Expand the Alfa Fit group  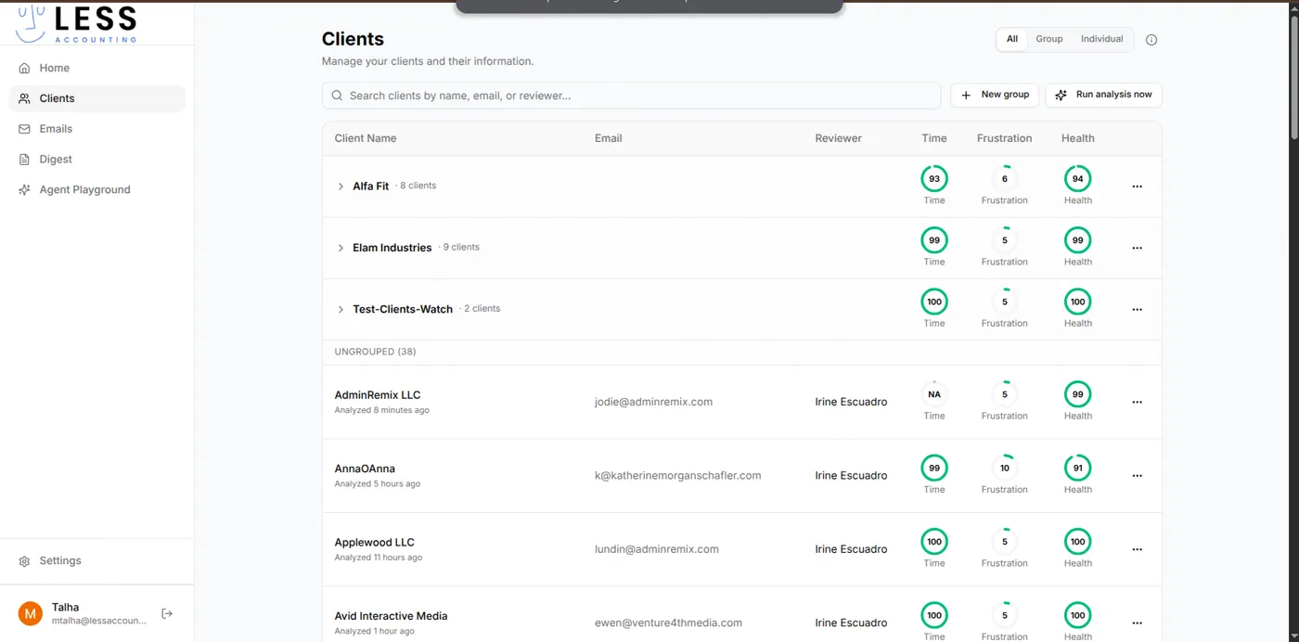pyautogui.click(x=341, y=186)
